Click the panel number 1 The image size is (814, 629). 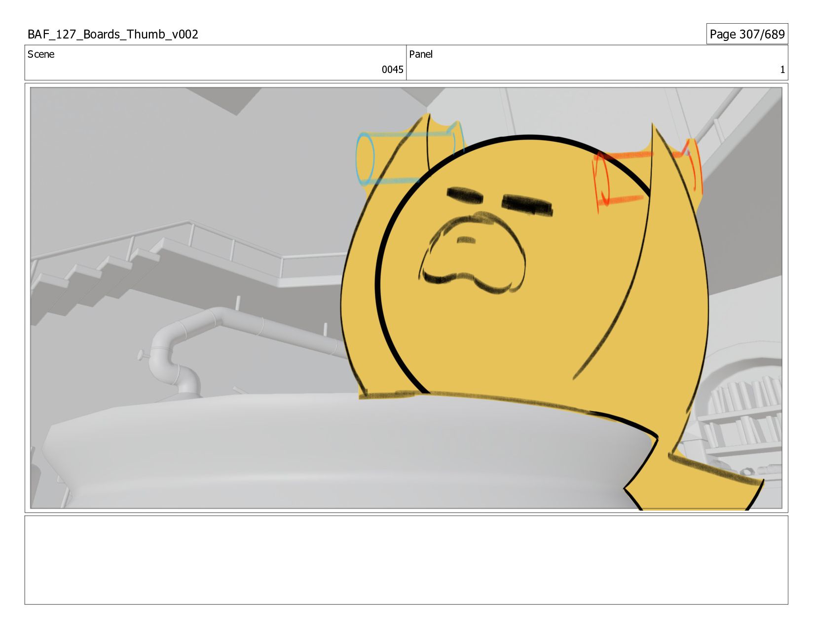click(782, 70)
